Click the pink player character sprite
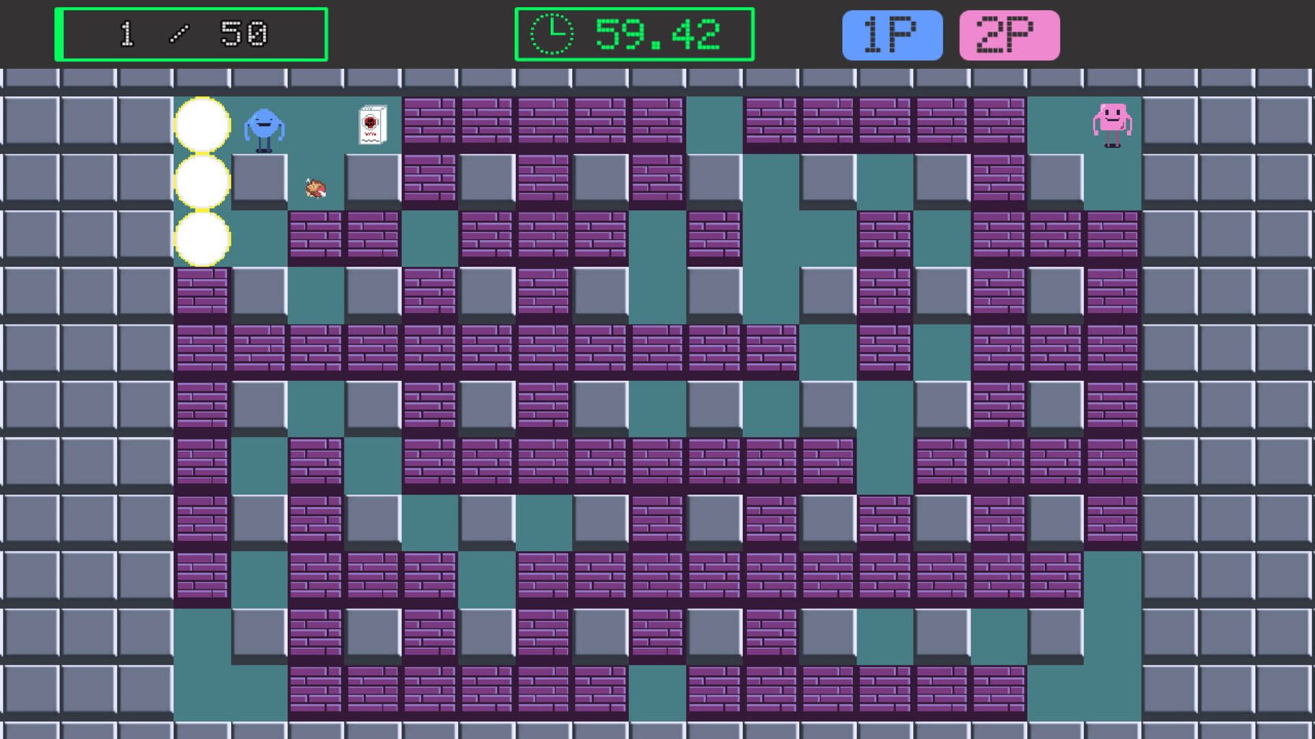The image size is (1315, 739). pyautogui.click(x=1112, y=125)
